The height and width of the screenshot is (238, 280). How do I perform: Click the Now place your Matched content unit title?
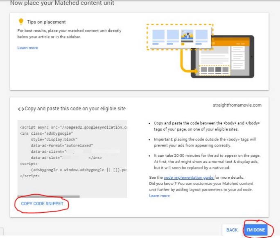tap(62, 3)
